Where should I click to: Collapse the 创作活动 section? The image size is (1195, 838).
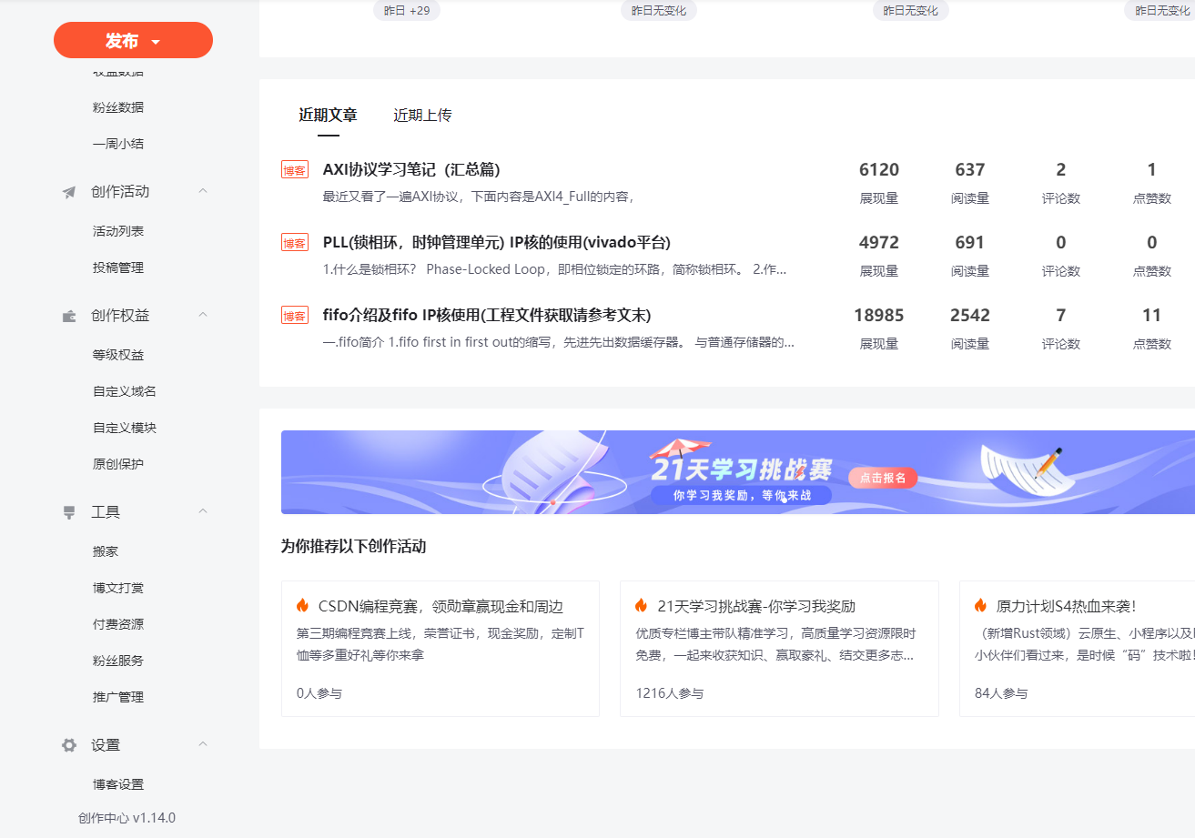tap(202, 191)
